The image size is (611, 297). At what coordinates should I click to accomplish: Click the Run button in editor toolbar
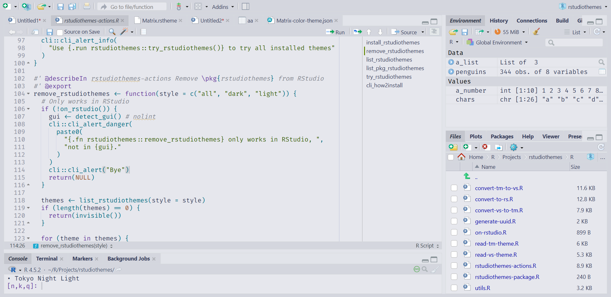[x=336, y=32]
